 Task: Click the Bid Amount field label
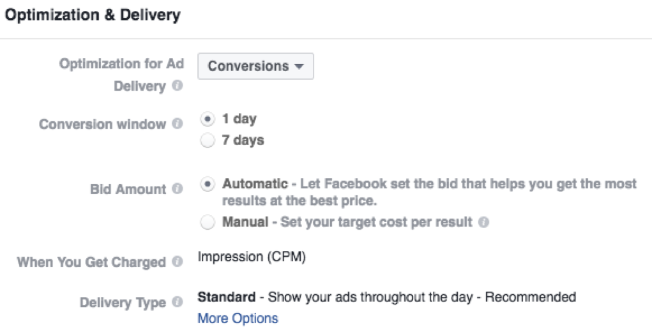pos(128,189)
